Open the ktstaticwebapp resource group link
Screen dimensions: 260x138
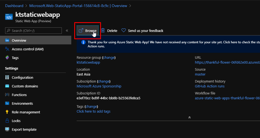click(x=88, y=62)
